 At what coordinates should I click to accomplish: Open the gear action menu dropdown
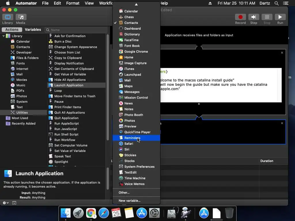(6, 203)
